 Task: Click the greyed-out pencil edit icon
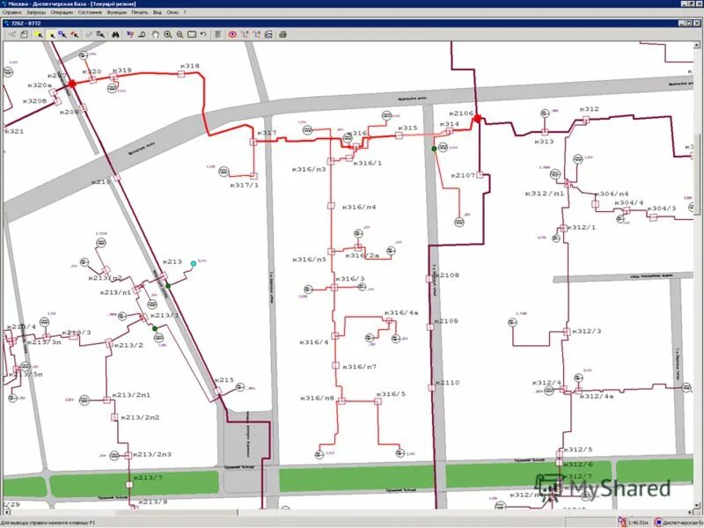[89, 34]
